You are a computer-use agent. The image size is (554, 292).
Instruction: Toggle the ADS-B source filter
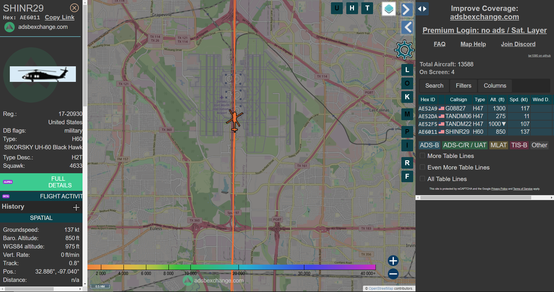(429, 145)
